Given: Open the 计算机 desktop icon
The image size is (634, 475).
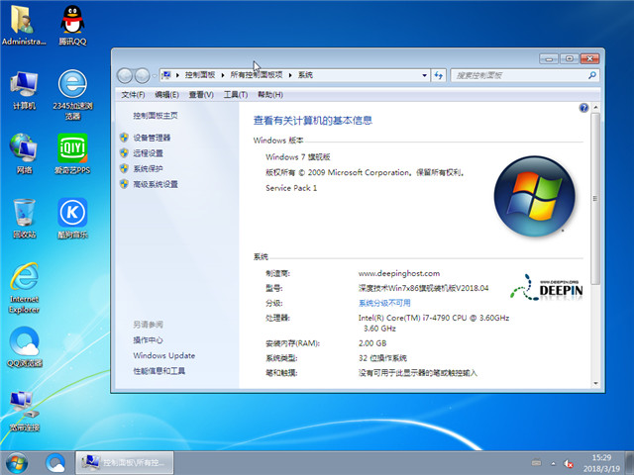Looking at the screenshot, I should (x=24, y=90).
